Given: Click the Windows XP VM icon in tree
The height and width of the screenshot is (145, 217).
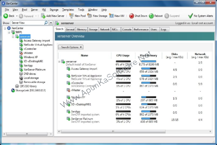Looking at the screenshot, I should point(21,57).
